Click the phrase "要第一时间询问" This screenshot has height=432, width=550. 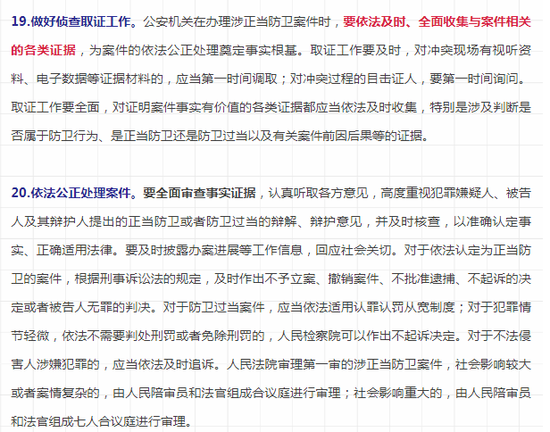pyautogui.click(x=474, y=79)
